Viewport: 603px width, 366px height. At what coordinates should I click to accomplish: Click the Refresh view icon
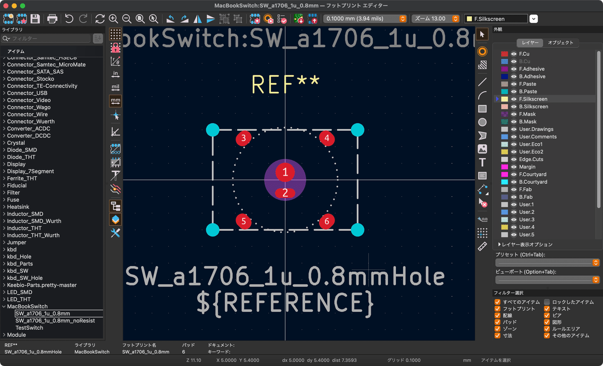tap(100, 19)
